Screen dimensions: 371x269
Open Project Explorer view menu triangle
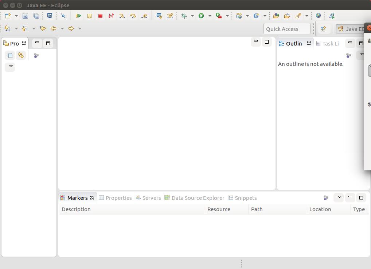click(11, 67)
